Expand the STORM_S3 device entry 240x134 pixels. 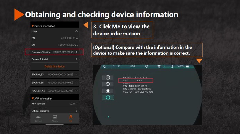(x=55, y=74)
